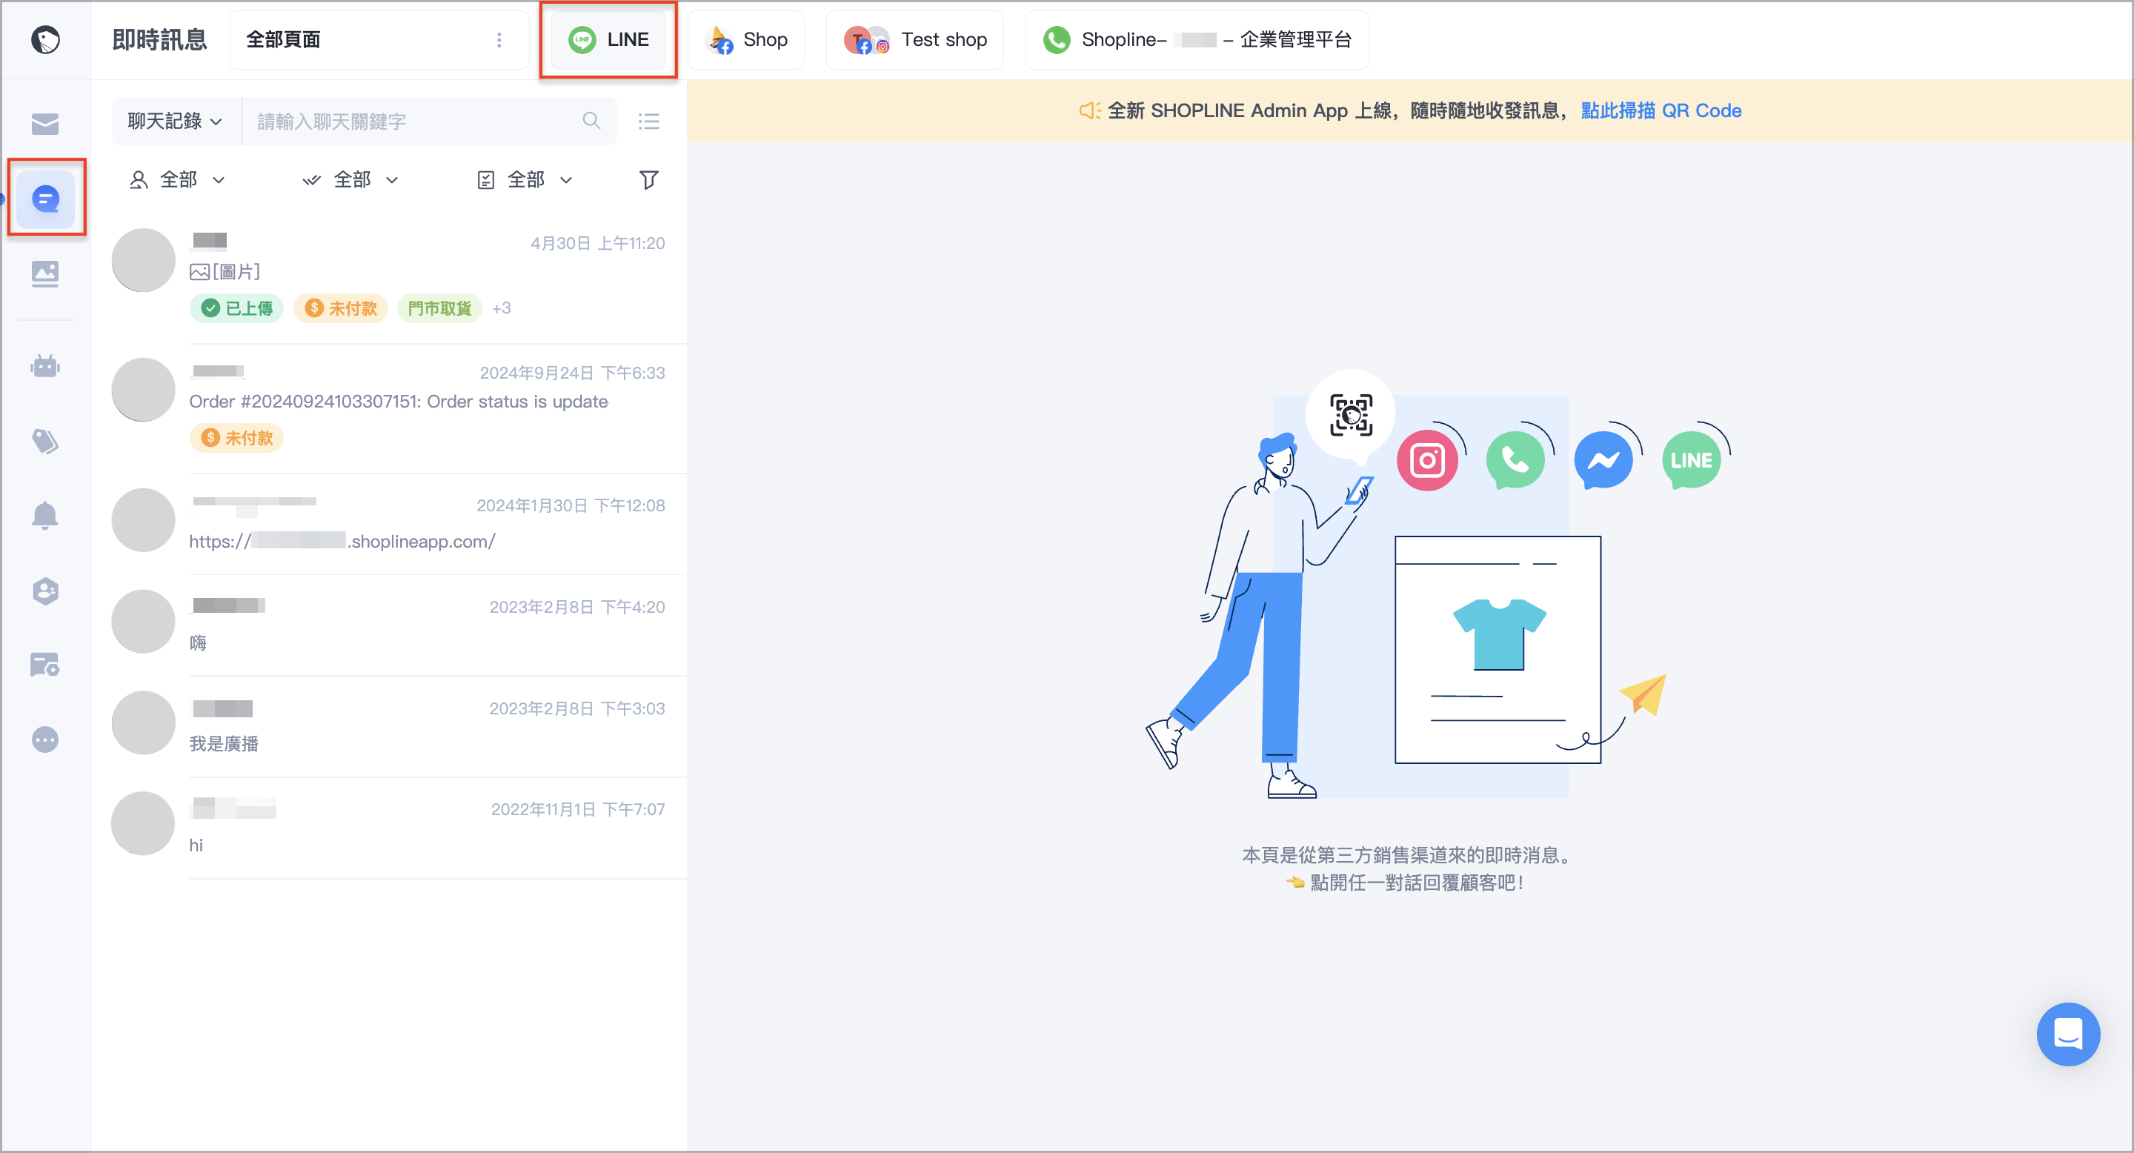This screenshot has height=1153, width=2134.
Task: Click the Instagram icon in illustration
Action: tap(1426, 459)
